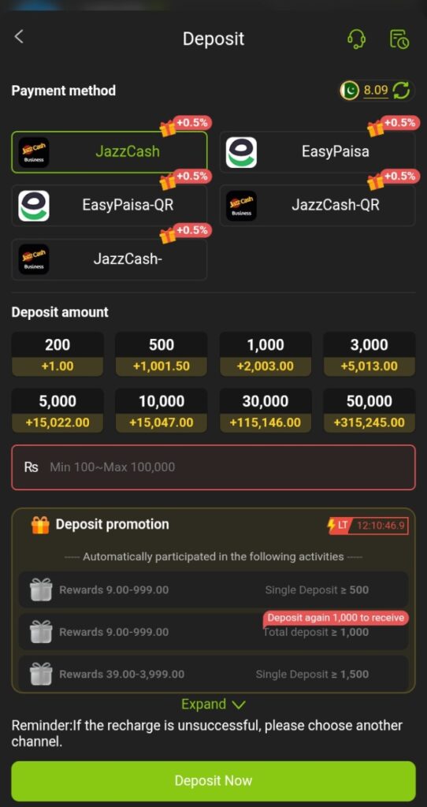Click the 8.09 balance link
The image size is (427, 807).
[x=376, y=91]
